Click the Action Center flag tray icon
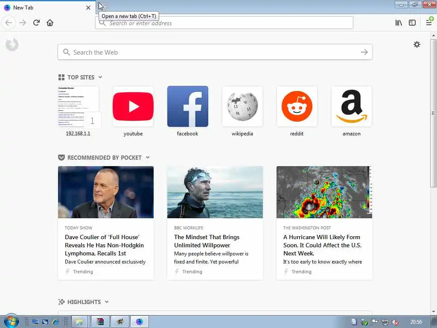 375,322
